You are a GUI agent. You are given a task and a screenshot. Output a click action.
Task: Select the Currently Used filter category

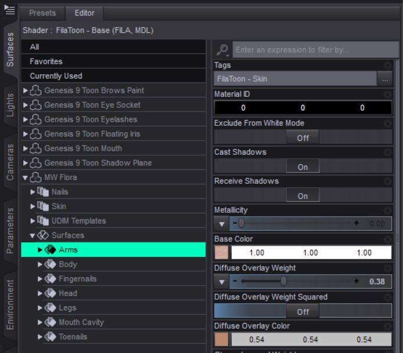pyautogui.click(x=113, y=76)
